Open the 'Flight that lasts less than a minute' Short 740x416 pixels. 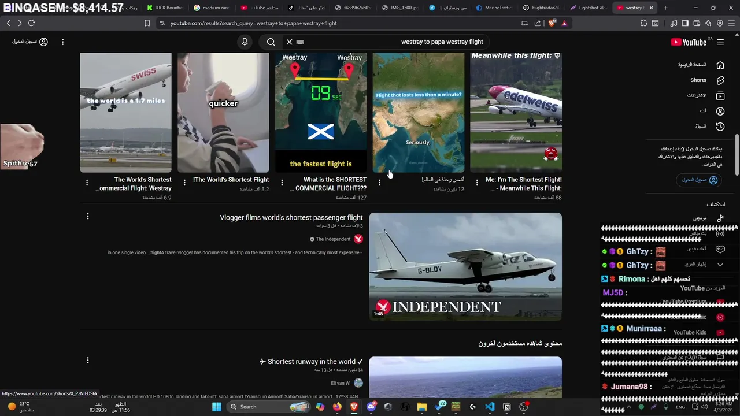click(x=419, y=113)
